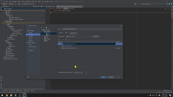Remove selected module with the minus icon
The image size is (173, 97).
coord(44,28)
